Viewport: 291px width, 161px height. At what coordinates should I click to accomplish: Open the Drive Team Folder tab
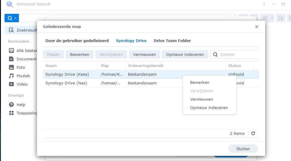172,41
